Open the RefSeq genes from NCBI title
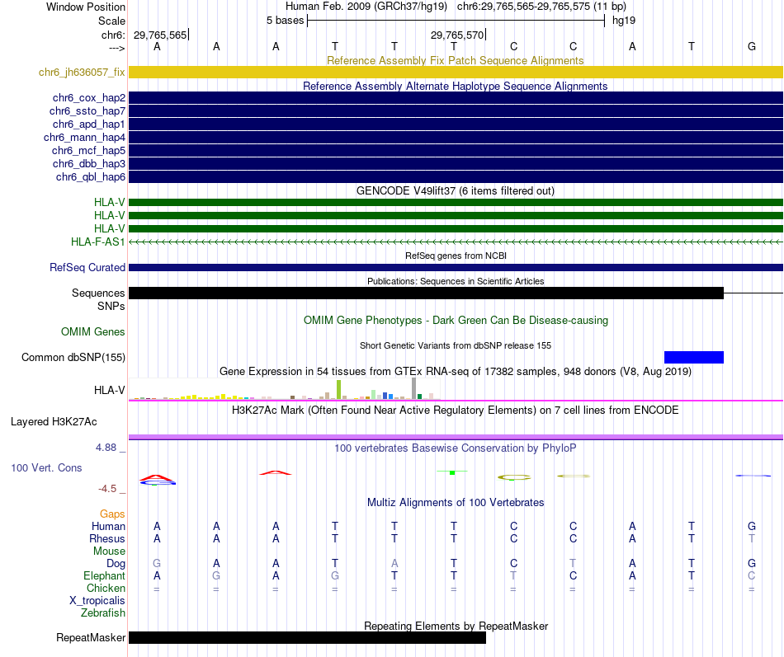This screenshot has width=784, height=657. pos(456,256)
